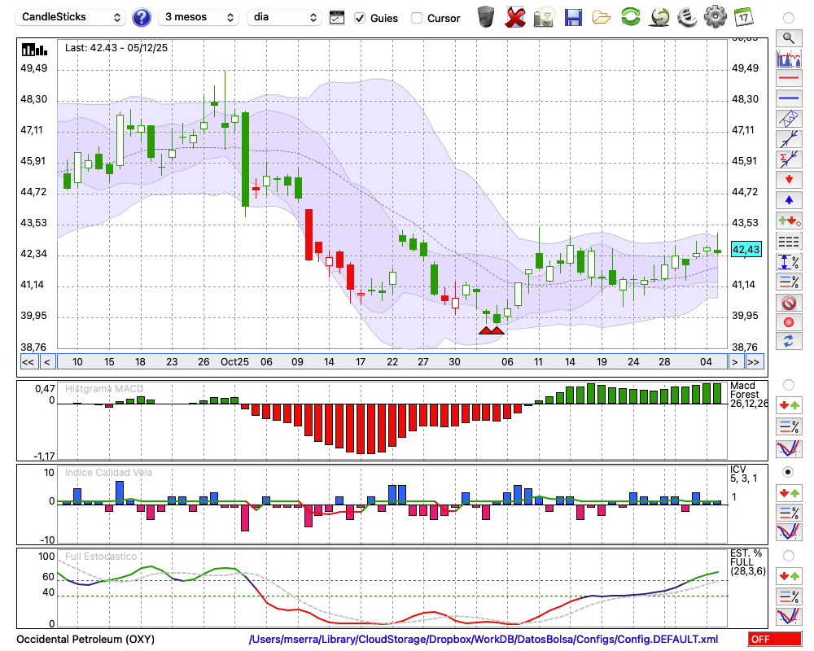This screenshot has height=651, width=814.
Task: Uncheck the Guies checkbox
Action: tap(360, 18)
